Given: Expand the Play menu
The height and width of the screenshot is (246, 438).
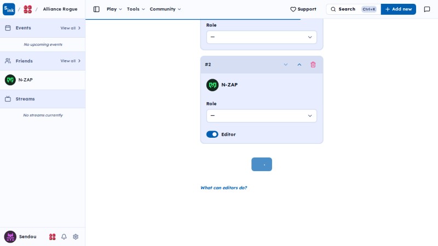Looking at the screenshot, I should [x=114, y=9].
